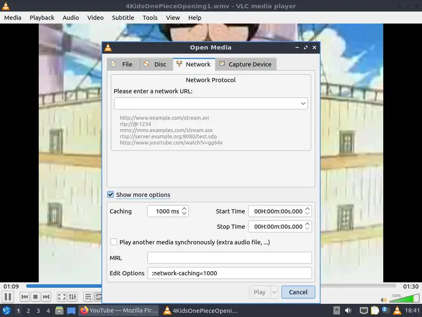This screenshot has height=317, width=422.
Task: Maximize the Open Media dialog
Action: (306, 47)
